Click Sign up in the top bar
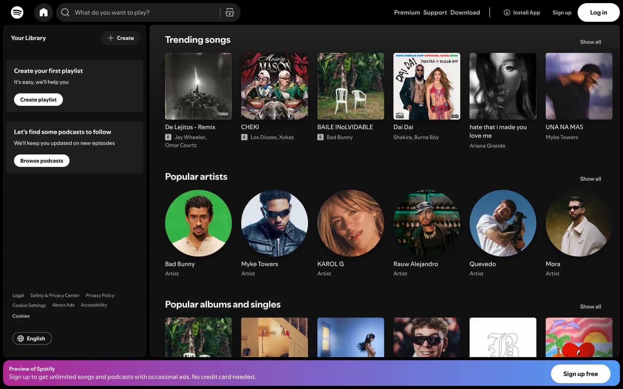Viewport: 623px width, 389px height. pos(562,12)
